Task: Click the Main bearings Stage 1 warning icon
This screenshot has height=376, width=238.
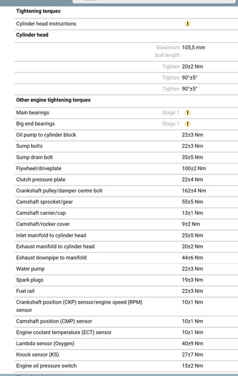Action: (187, 113)
